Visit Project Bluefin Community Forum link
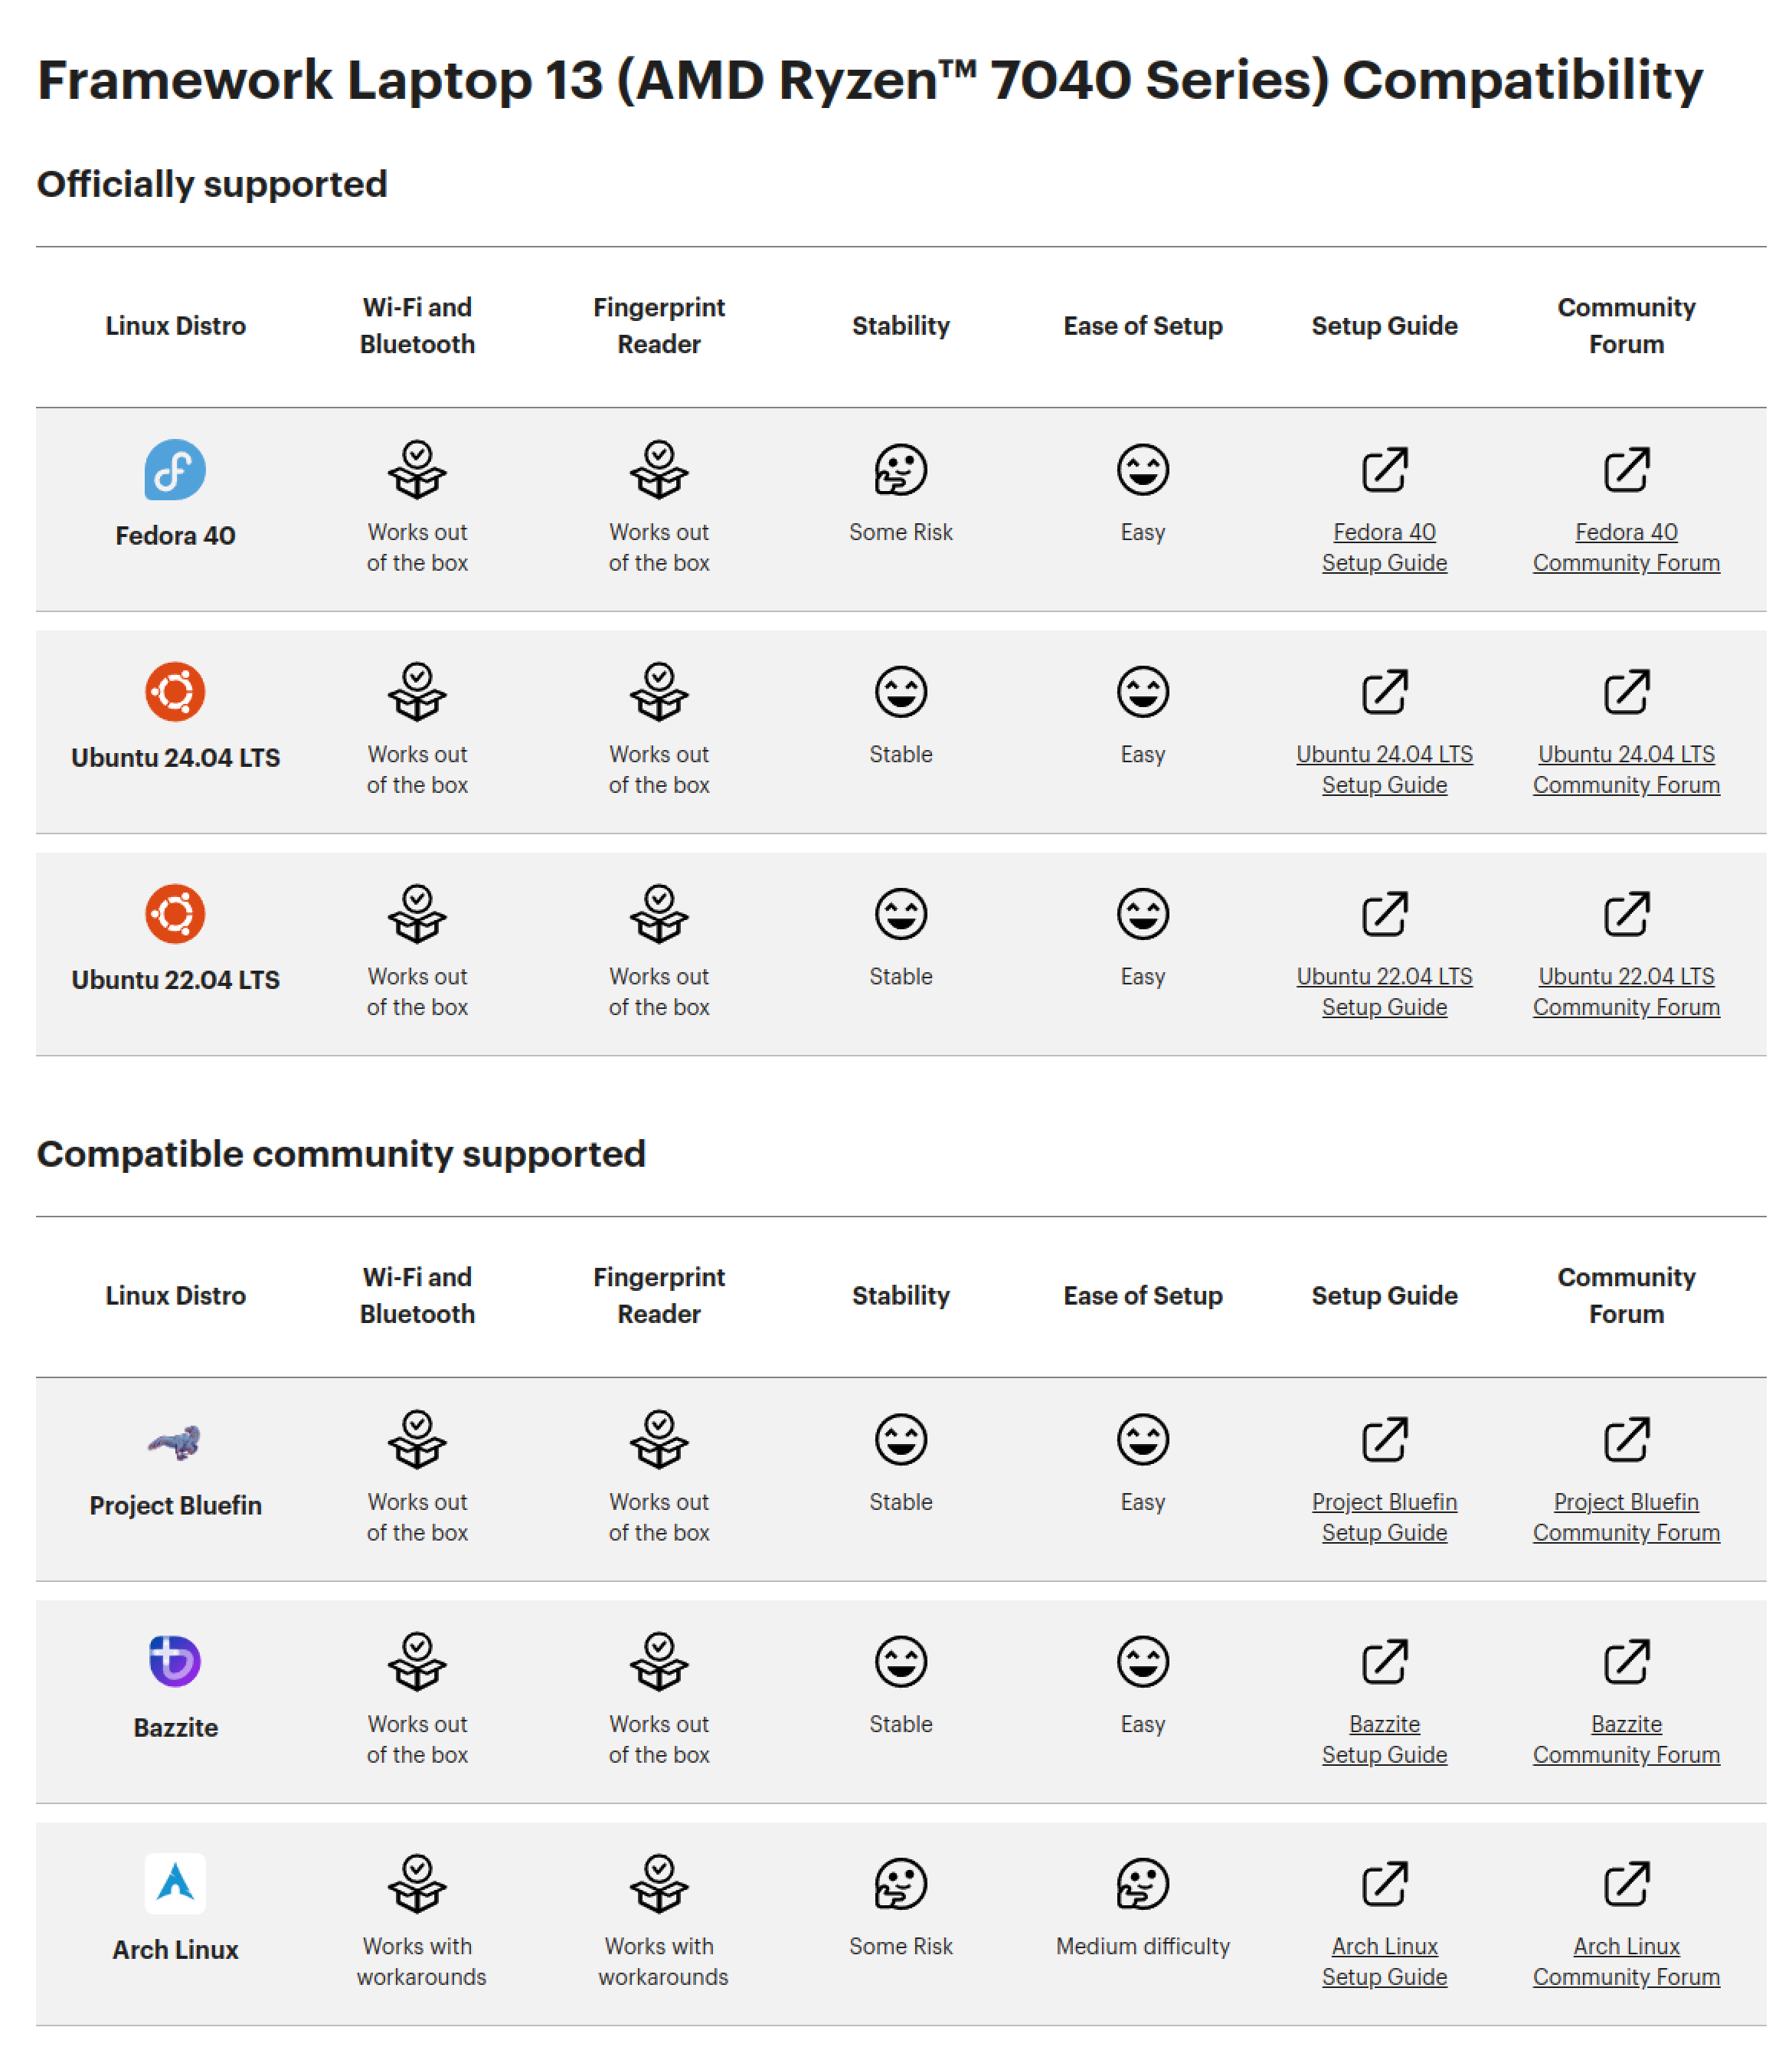This screenshot has height=2060, width=1792. click(x=1626, y=1517)
